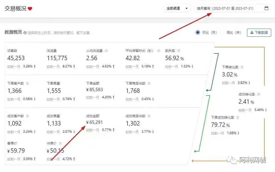
Task: Open the calendar icon in date query
Action: click(266, 8)
